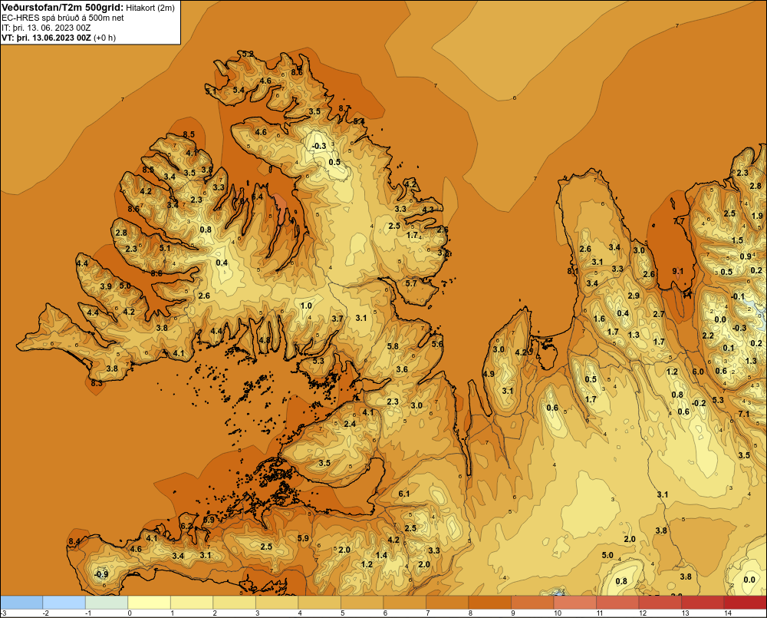Click the 5.7 temperature value
Image resolution: width=767 pixels, height=618 pixels.
point(411,283)
